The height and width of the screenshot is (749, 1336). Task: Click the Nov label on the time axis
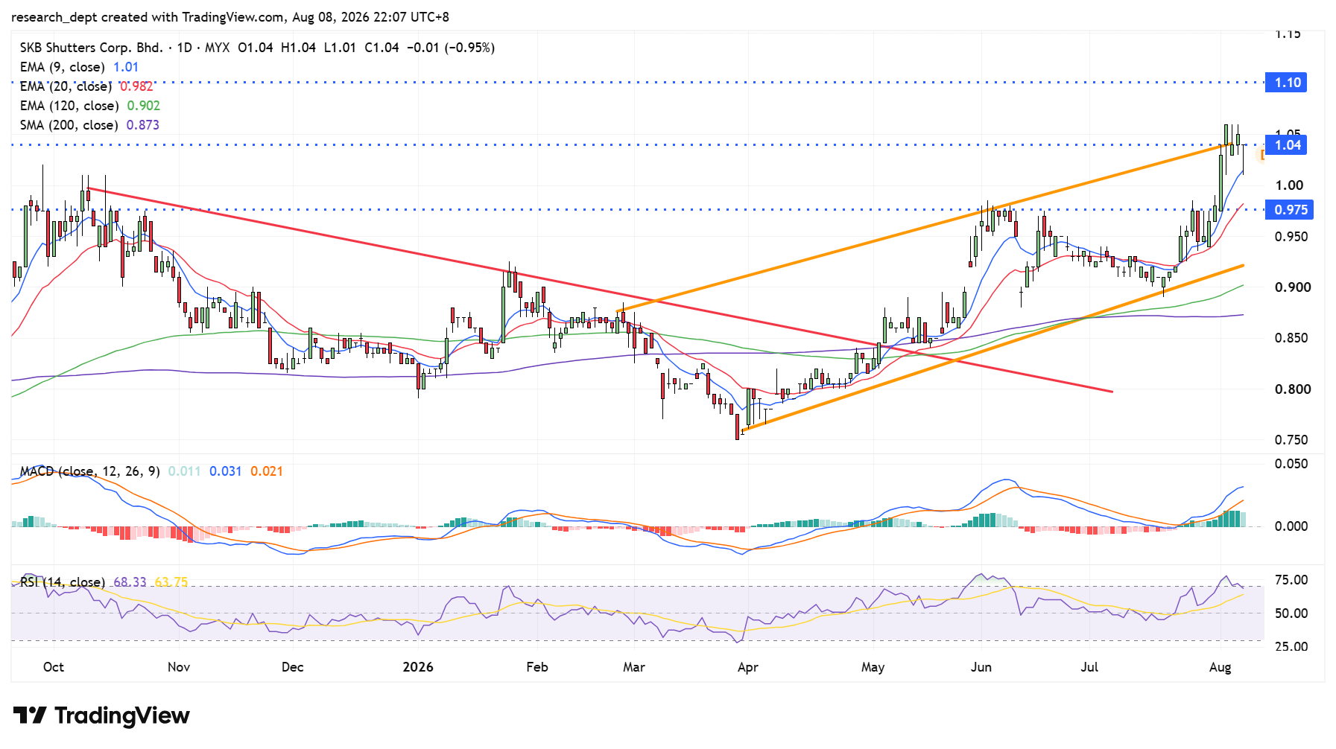coord(179,667)
